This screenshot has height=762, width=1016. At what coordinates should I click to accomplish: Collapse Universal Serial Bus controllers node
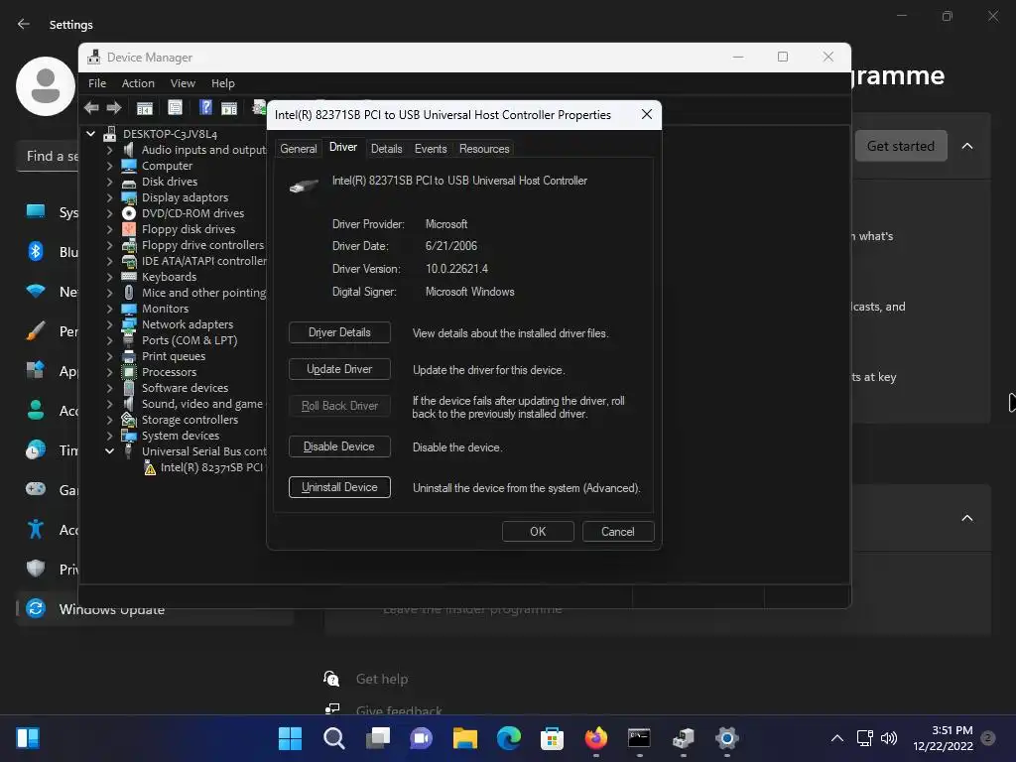click(x=109, y=451)
